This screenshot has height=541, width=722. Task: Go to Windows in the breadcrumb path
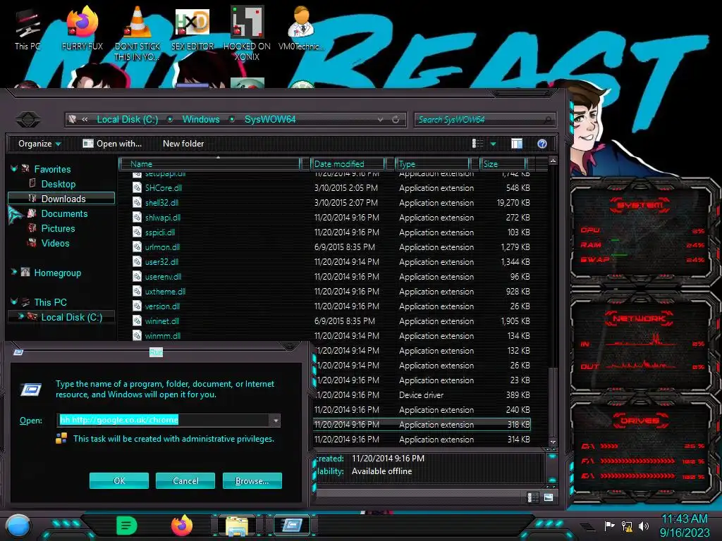click(201, 120)
